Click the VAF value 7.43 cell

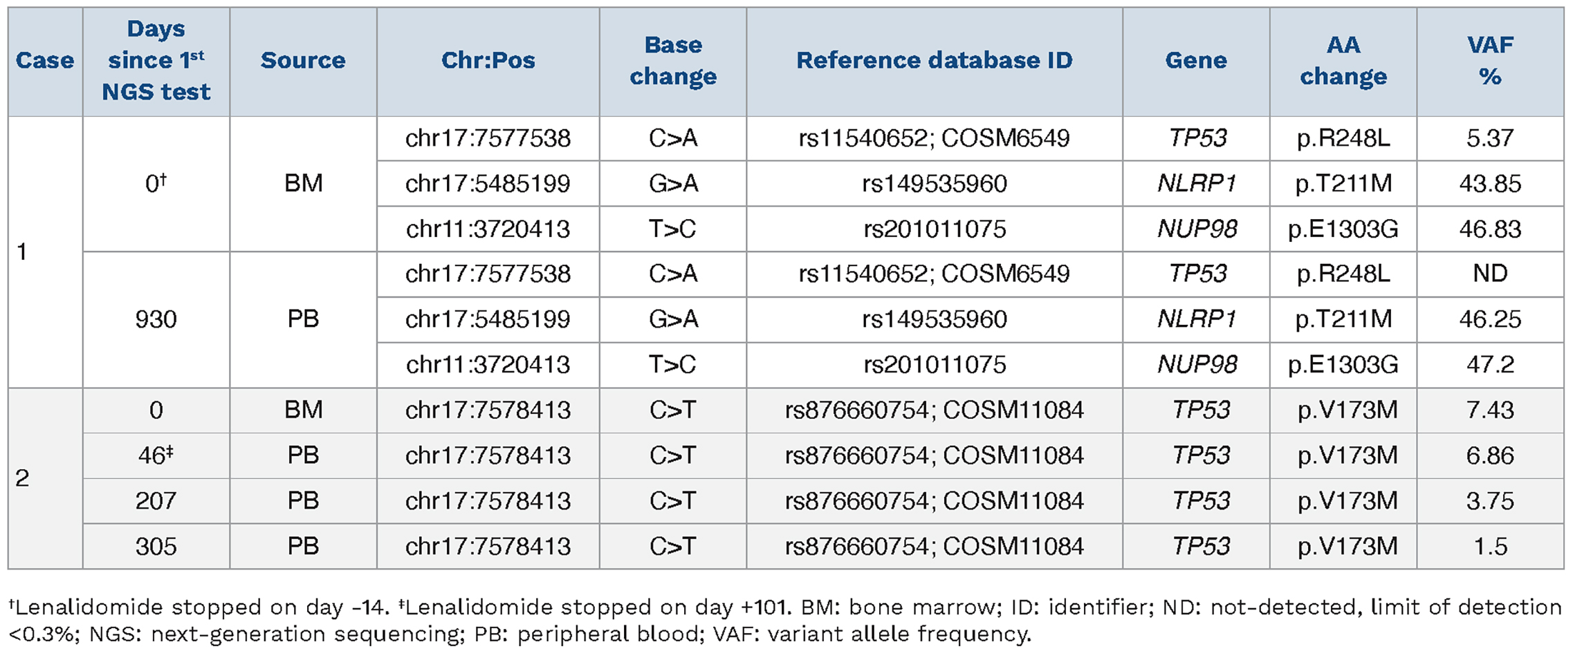[1490, 410]
